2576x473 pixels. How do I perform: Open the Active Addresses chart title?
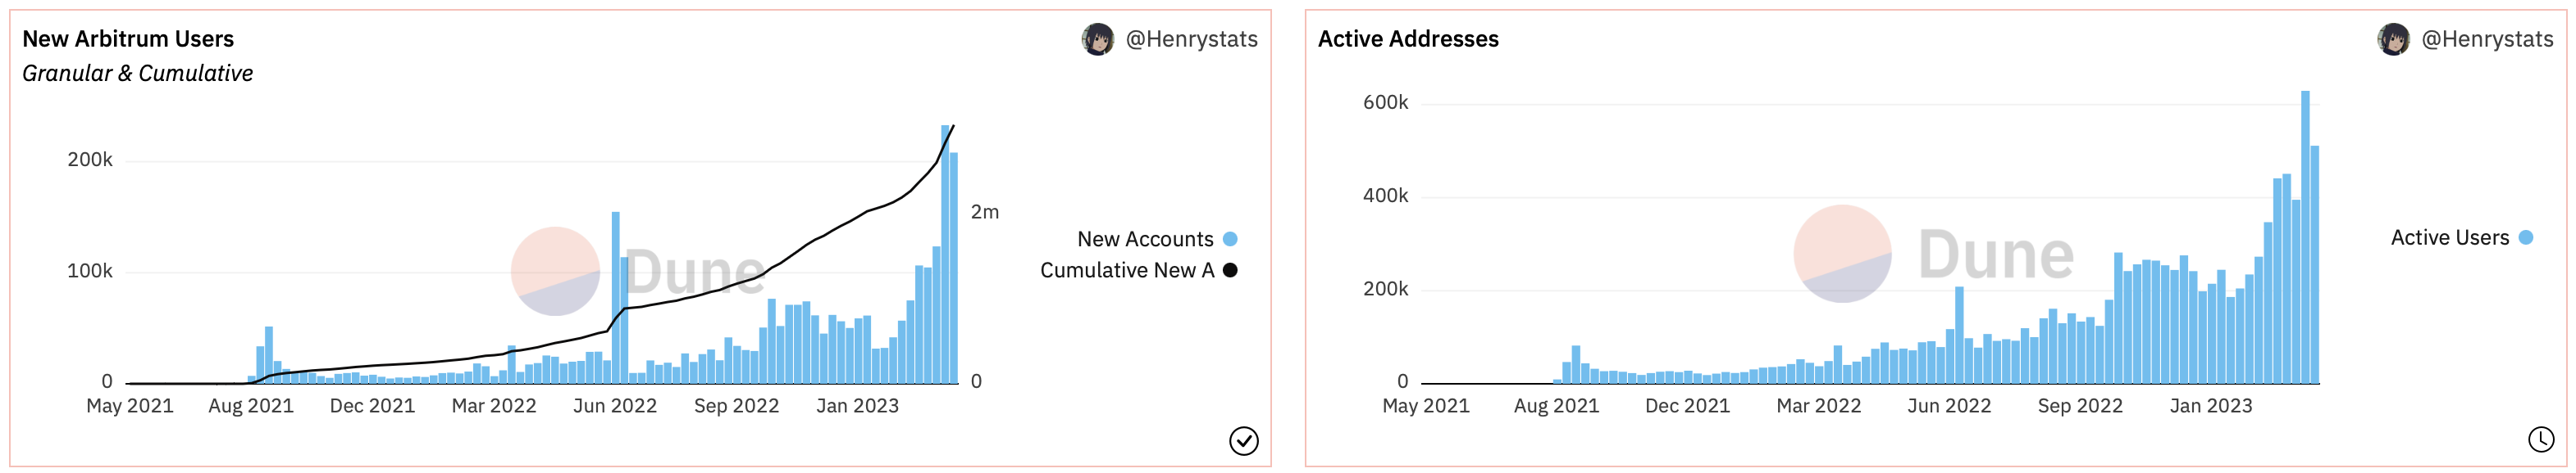[x=1408, y=39]
